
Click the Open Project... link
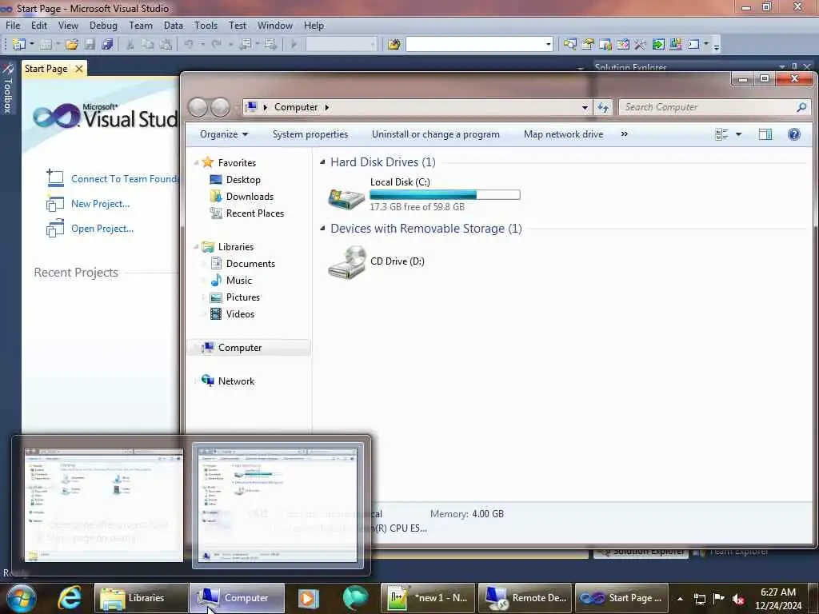(x=102, y=229)
